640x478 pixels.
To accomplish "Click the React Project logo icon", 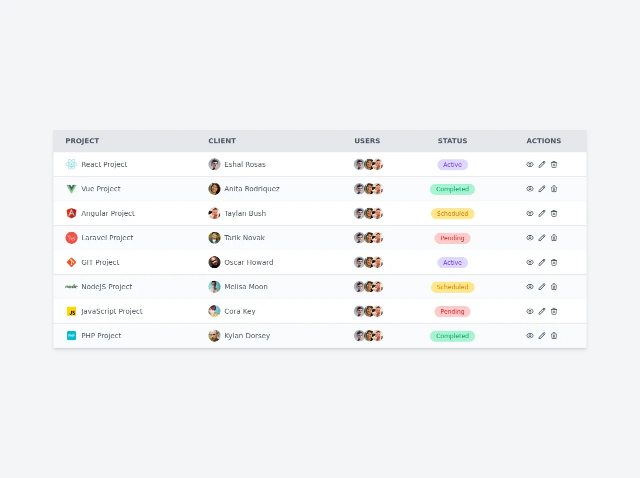I will tap(71, 164).
